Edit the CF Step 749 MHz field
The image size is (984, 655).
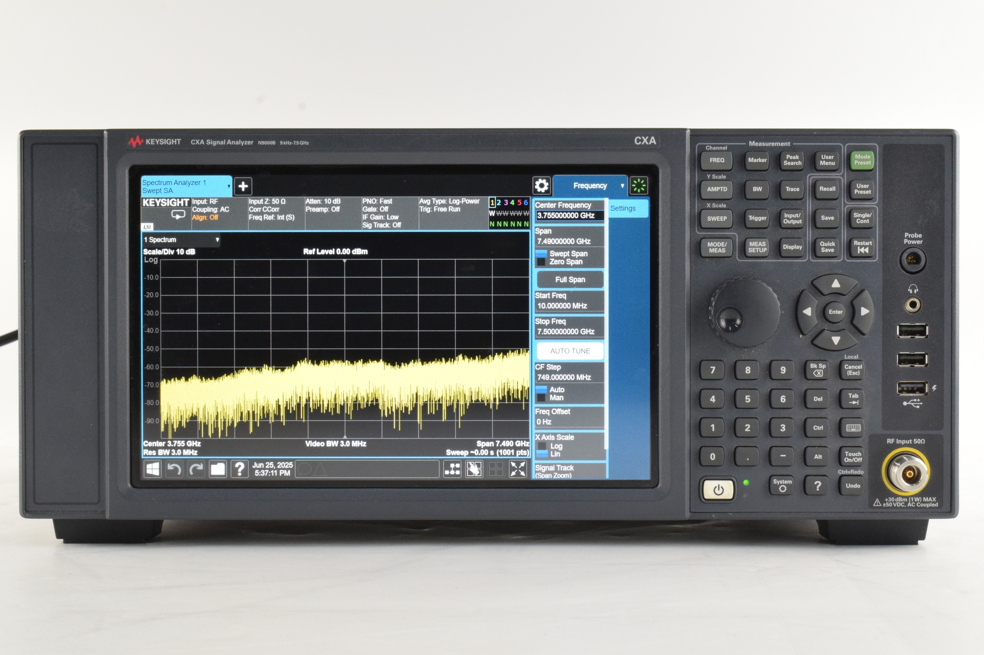pyautogui.click(x=570, y=377)
